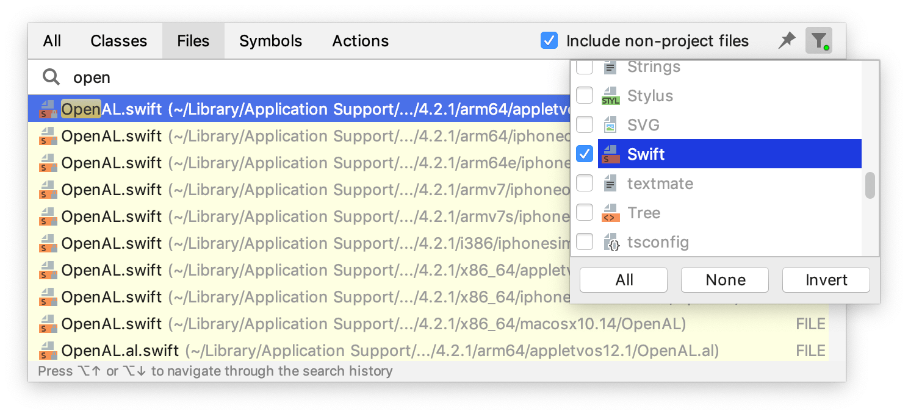Switch to the All tab
The image size is (908, 414).
pyautogui.click(x=52, y=41)
